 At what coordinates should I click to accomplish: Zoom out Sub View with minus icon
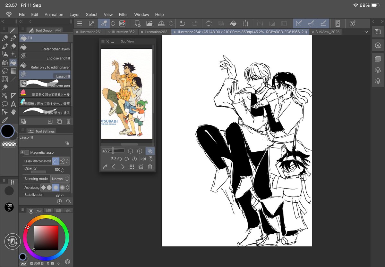pyautogui.click(x=131, y=151)
